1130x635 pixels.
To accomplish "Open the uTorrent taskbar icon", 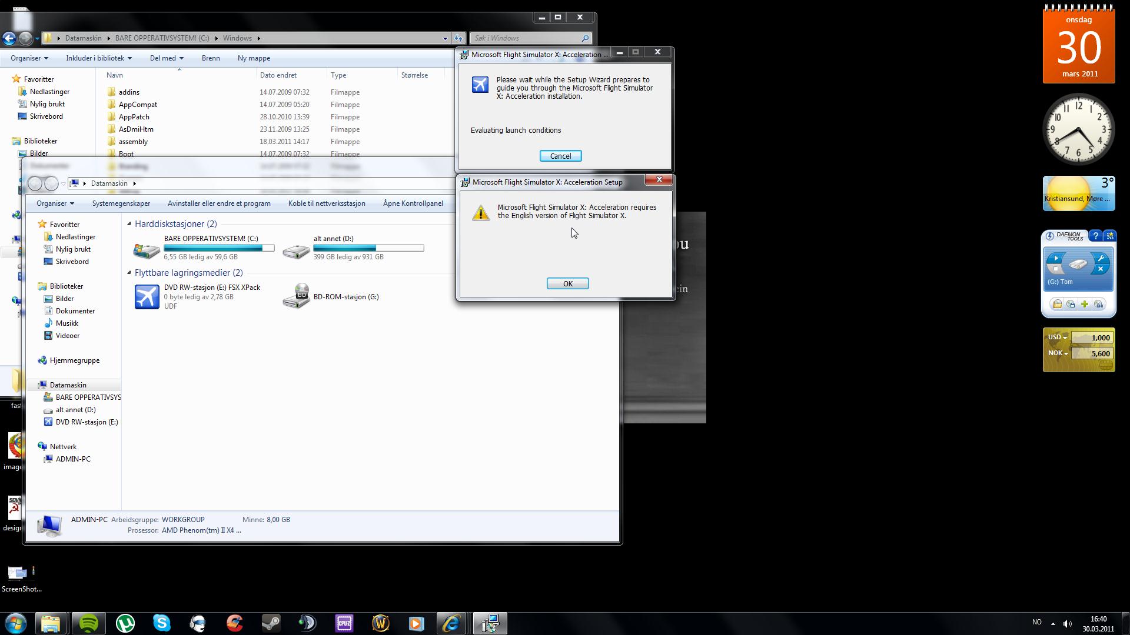I will (125, 623).
